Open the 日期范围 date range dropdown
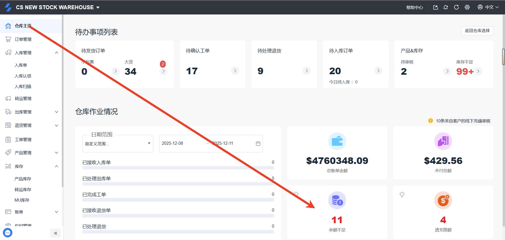This screenshot has width=505, height=240. click(118, 143)
